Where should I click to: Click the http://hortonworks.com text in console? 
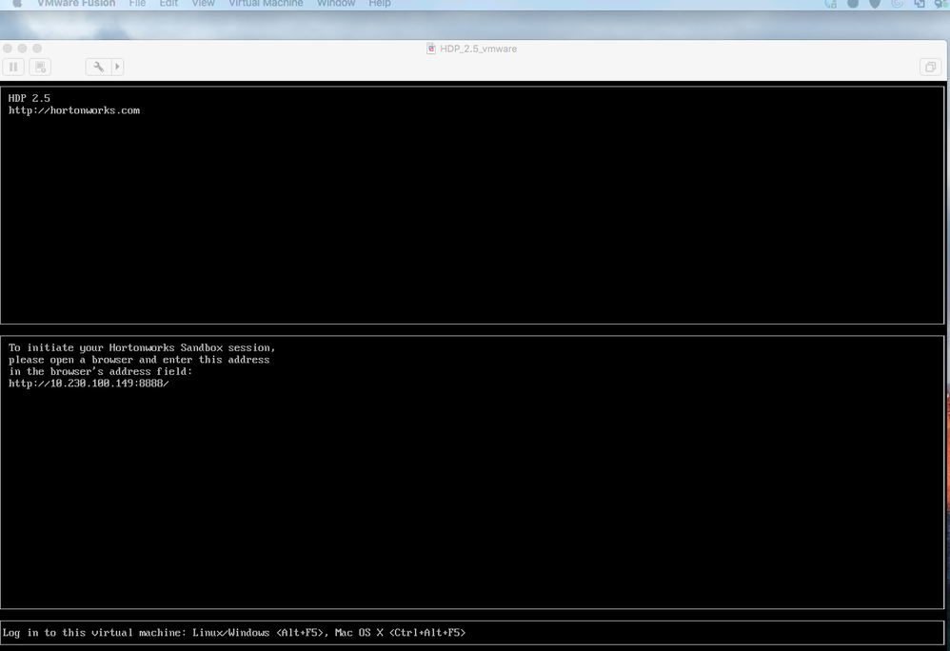point(74,110)
